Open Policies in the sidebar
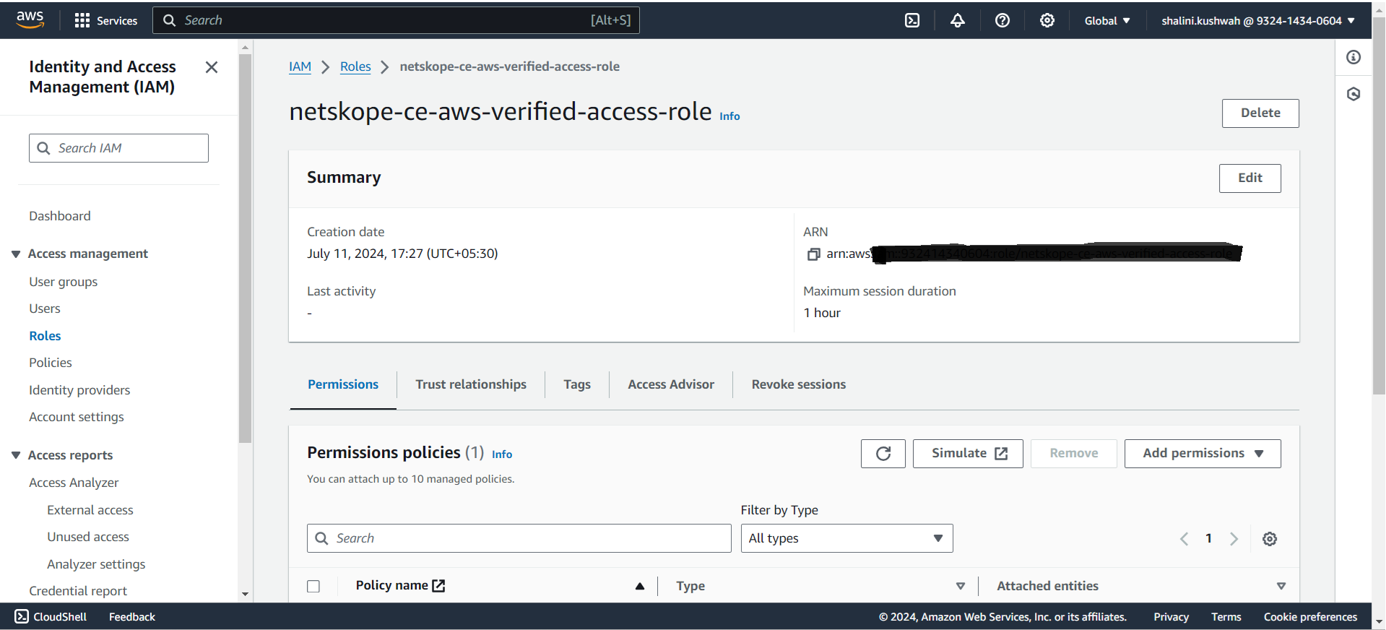 pos(51,363)
